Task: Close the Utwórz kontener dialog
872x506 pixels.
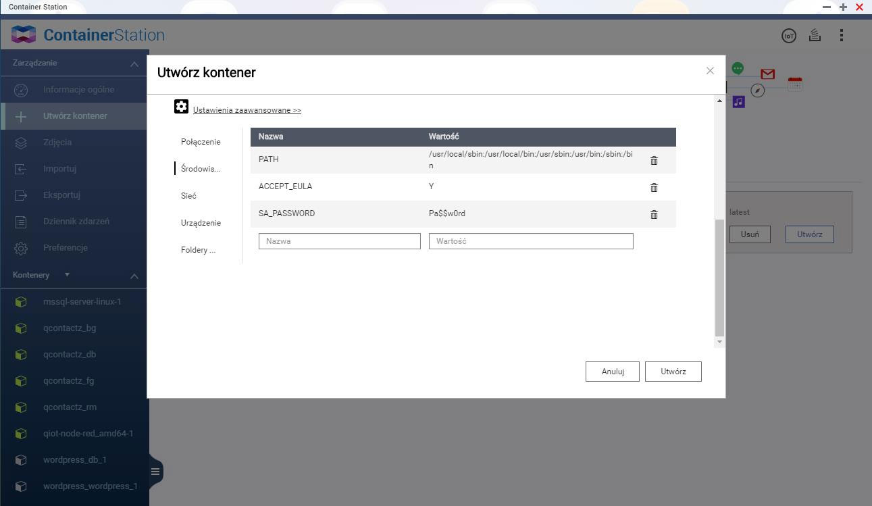Action: [x=710, y=71]
